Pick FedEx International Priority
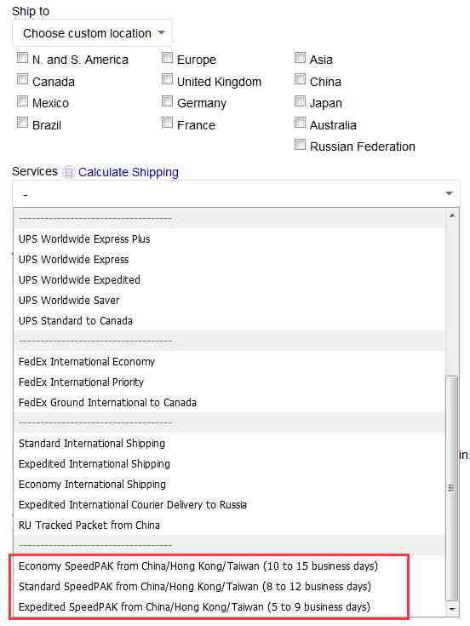 tap(229, 382)
